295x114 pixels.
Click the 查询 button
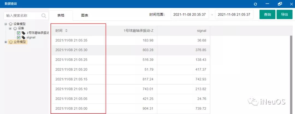[x=267, y=14]
